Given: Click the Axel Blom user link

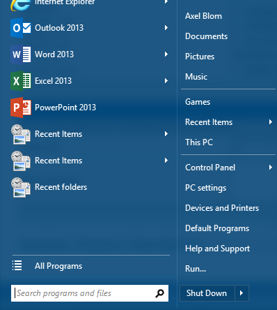Looking at the screenshot, I should coord(203,16).
